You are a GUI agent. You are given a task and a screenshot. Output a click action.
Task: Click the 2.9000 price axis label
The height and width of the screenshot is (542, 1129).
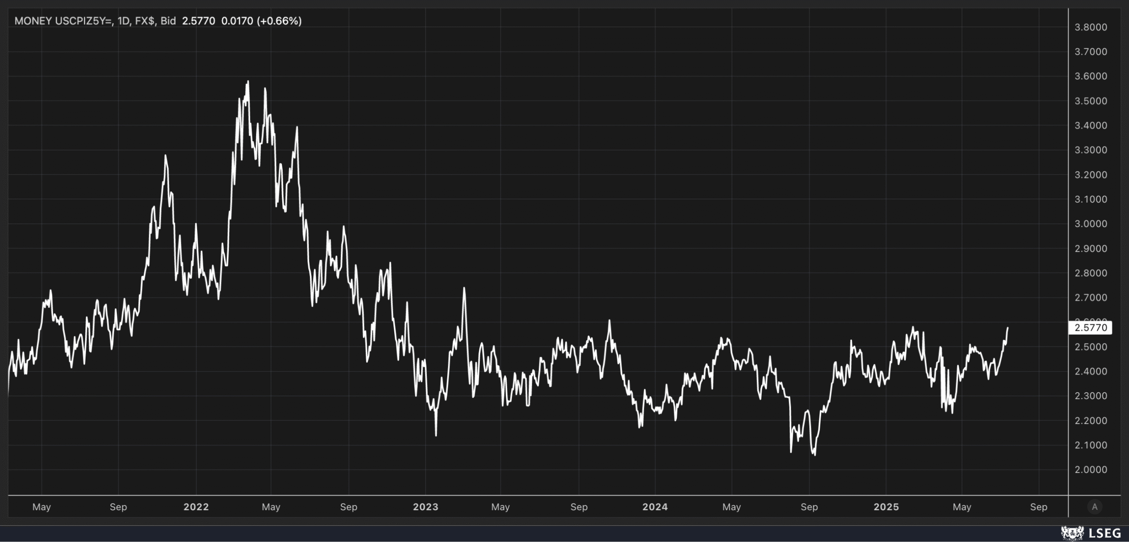(1091, 249)
